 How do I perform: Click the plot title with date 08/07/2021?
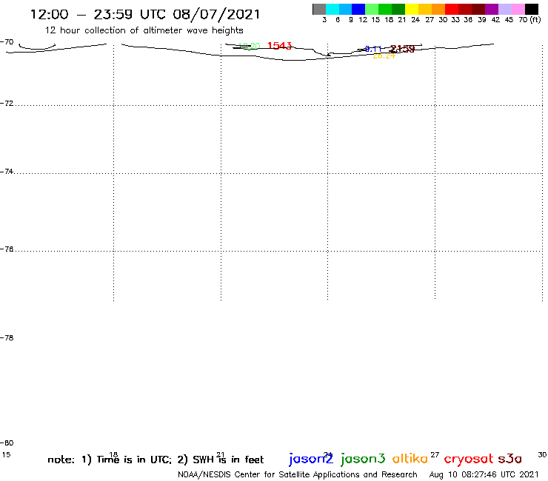pyautogui.click(x=145, y=14)
